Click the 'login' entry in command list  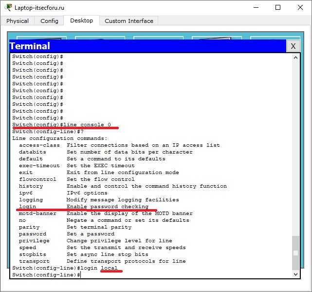point(28,207)
